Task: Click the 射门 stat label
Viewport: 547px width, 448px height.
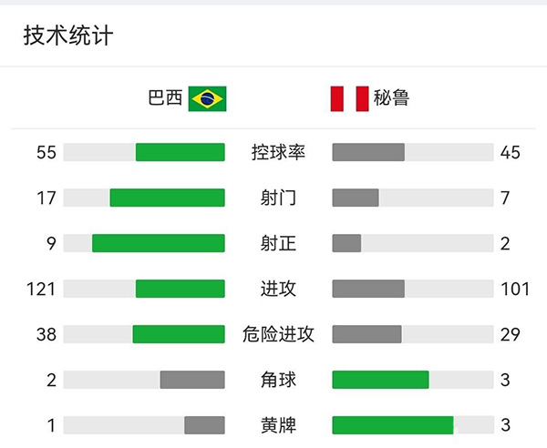Action: [x=278, y=198]
